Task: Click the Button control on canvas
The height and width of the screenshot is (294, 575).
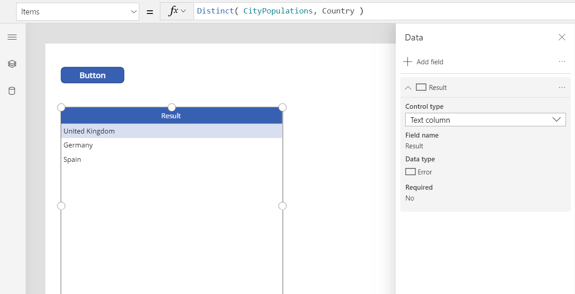Action: click(x=93, y=75)
